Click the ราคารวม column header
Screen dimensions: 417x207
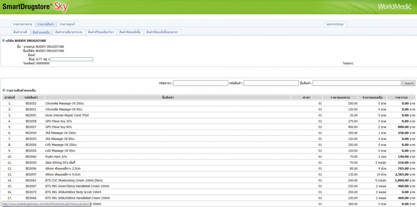pyautogui.click(x=401, y=97)
